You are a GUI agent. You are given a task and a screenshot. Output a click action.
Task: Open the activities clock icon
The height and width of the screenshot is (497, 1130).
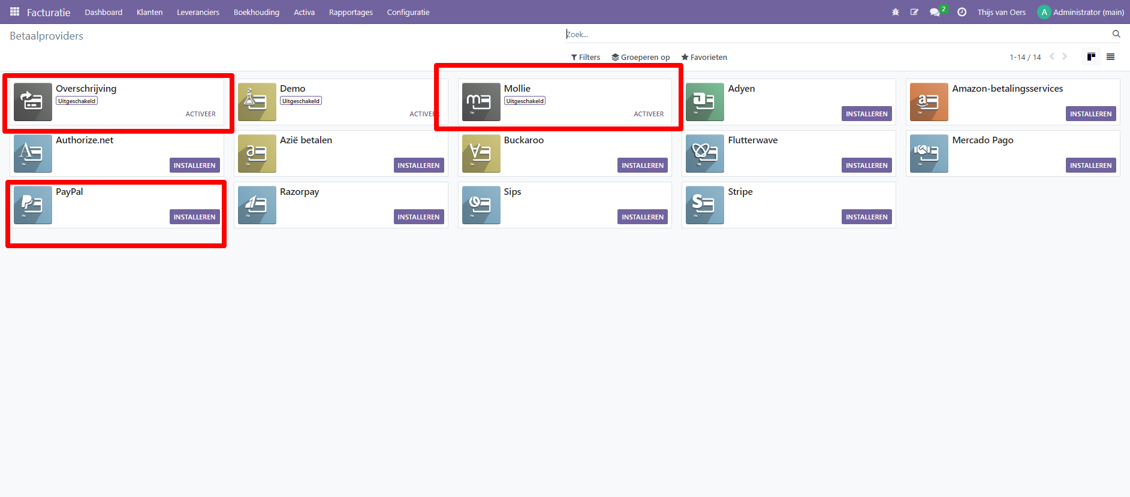tap(962, 12)
